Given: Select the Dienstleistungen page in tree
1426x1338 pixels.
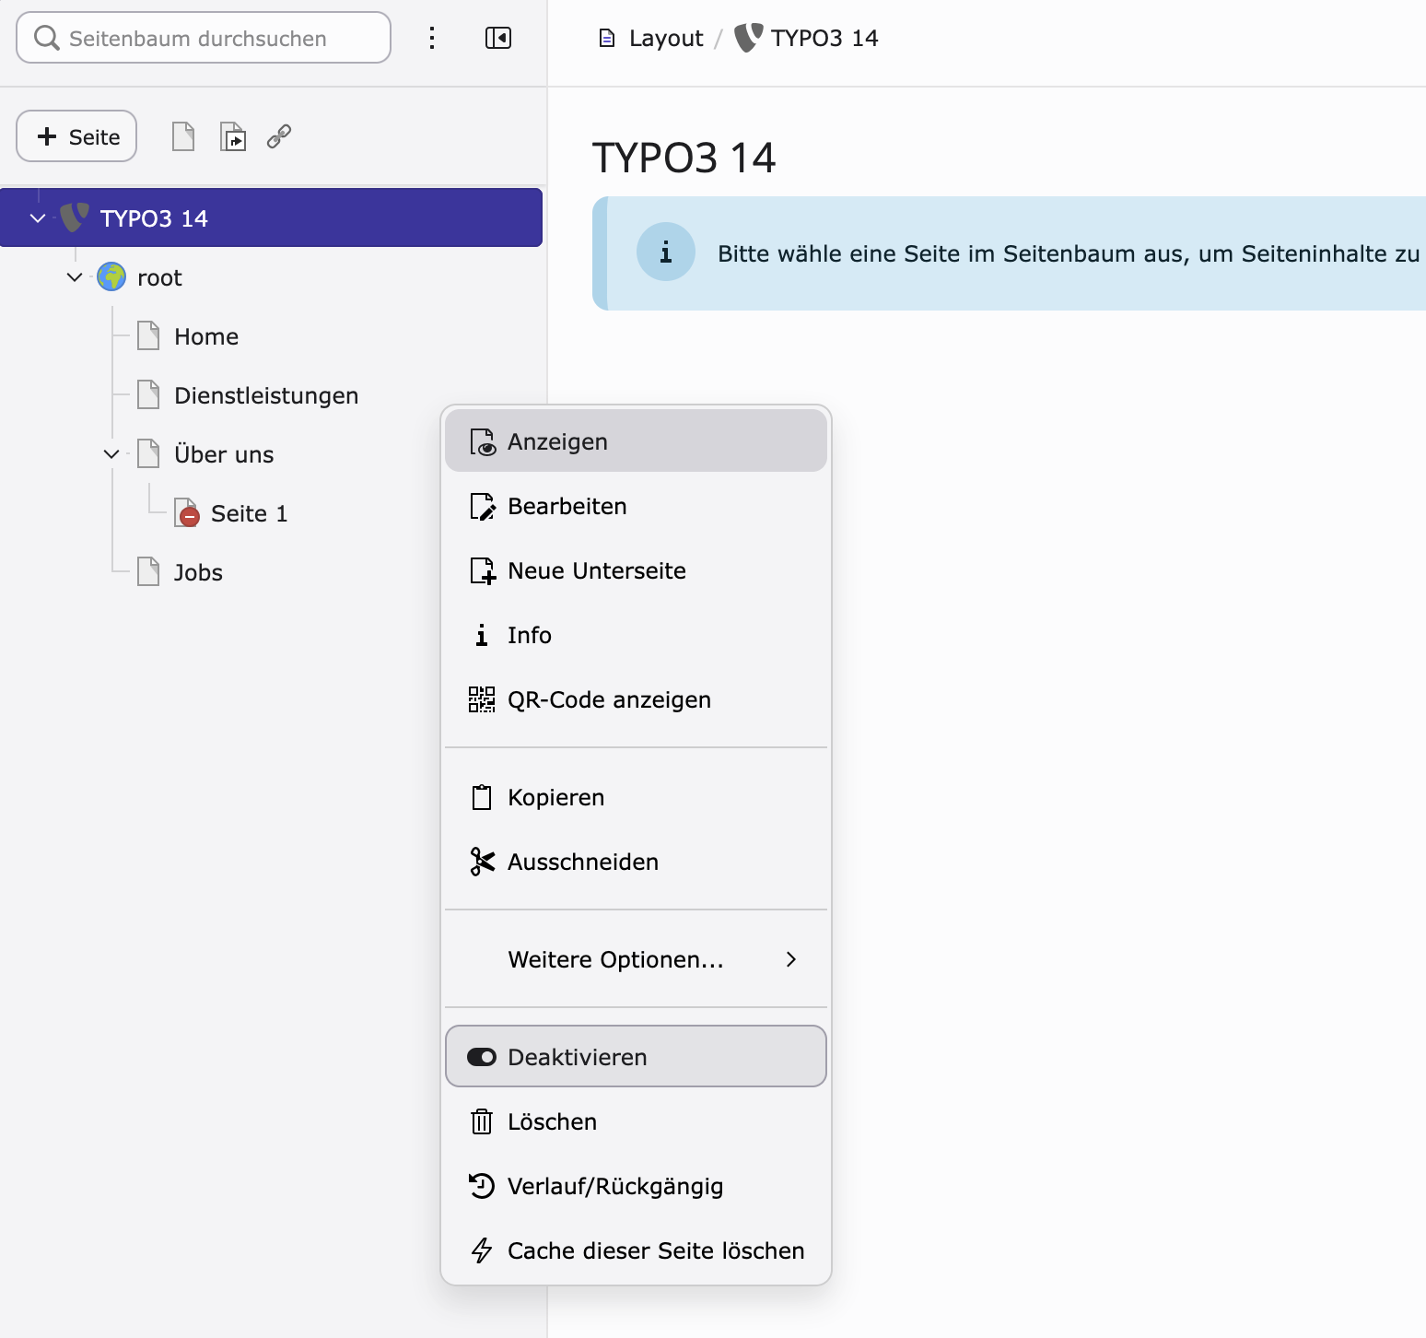Looking at the screenshot, I should point(266,395).
